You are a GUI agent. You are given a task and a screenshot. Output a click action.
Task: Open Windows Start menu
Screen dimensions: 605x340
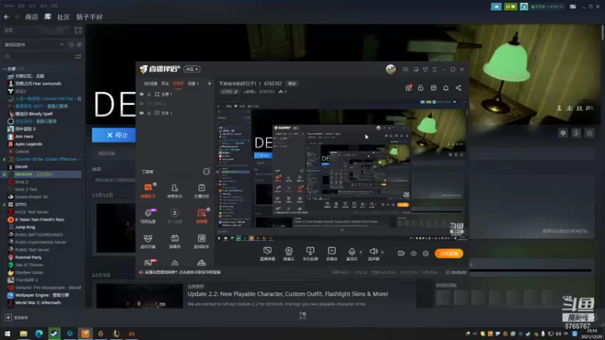pos(8,333)
